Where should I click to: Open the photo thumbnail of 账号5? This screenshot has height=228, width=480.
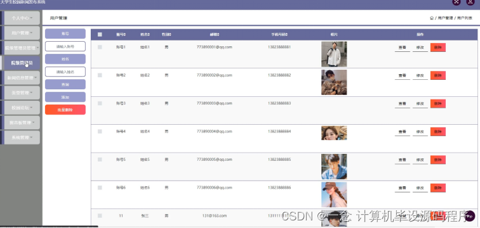point(334,167)
